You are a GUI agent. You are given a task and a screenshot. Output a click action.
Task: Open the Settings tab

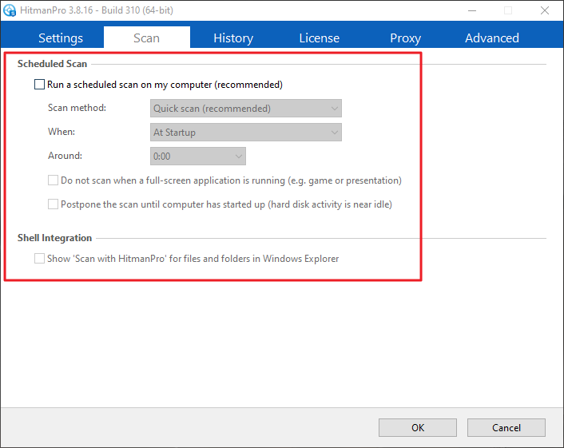point(61,38)
